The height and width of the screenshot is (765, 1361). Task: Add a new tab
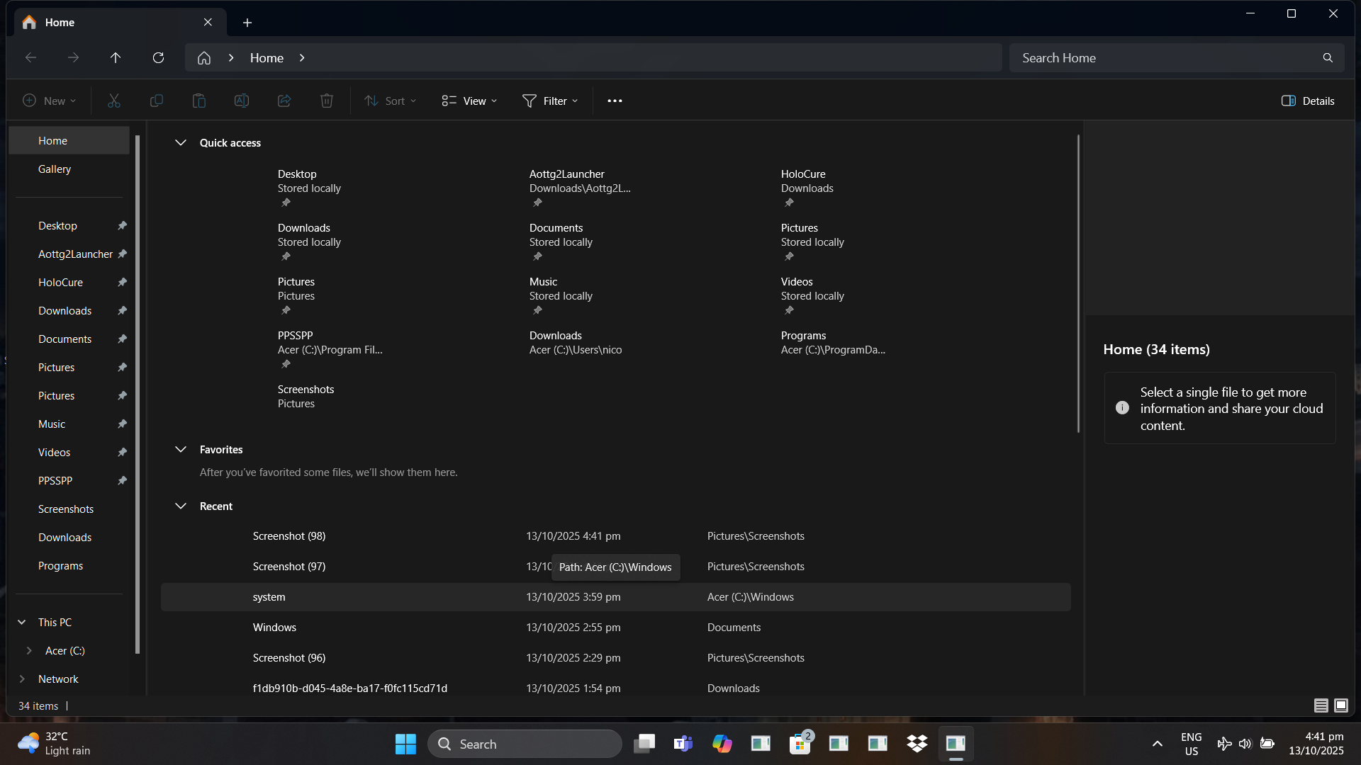[247, 23]
